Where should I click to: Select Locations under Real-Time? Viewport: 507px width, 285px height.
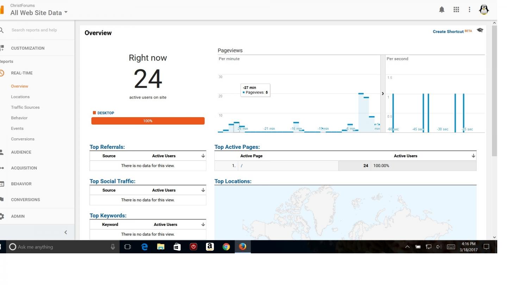[x=20, y=97]
